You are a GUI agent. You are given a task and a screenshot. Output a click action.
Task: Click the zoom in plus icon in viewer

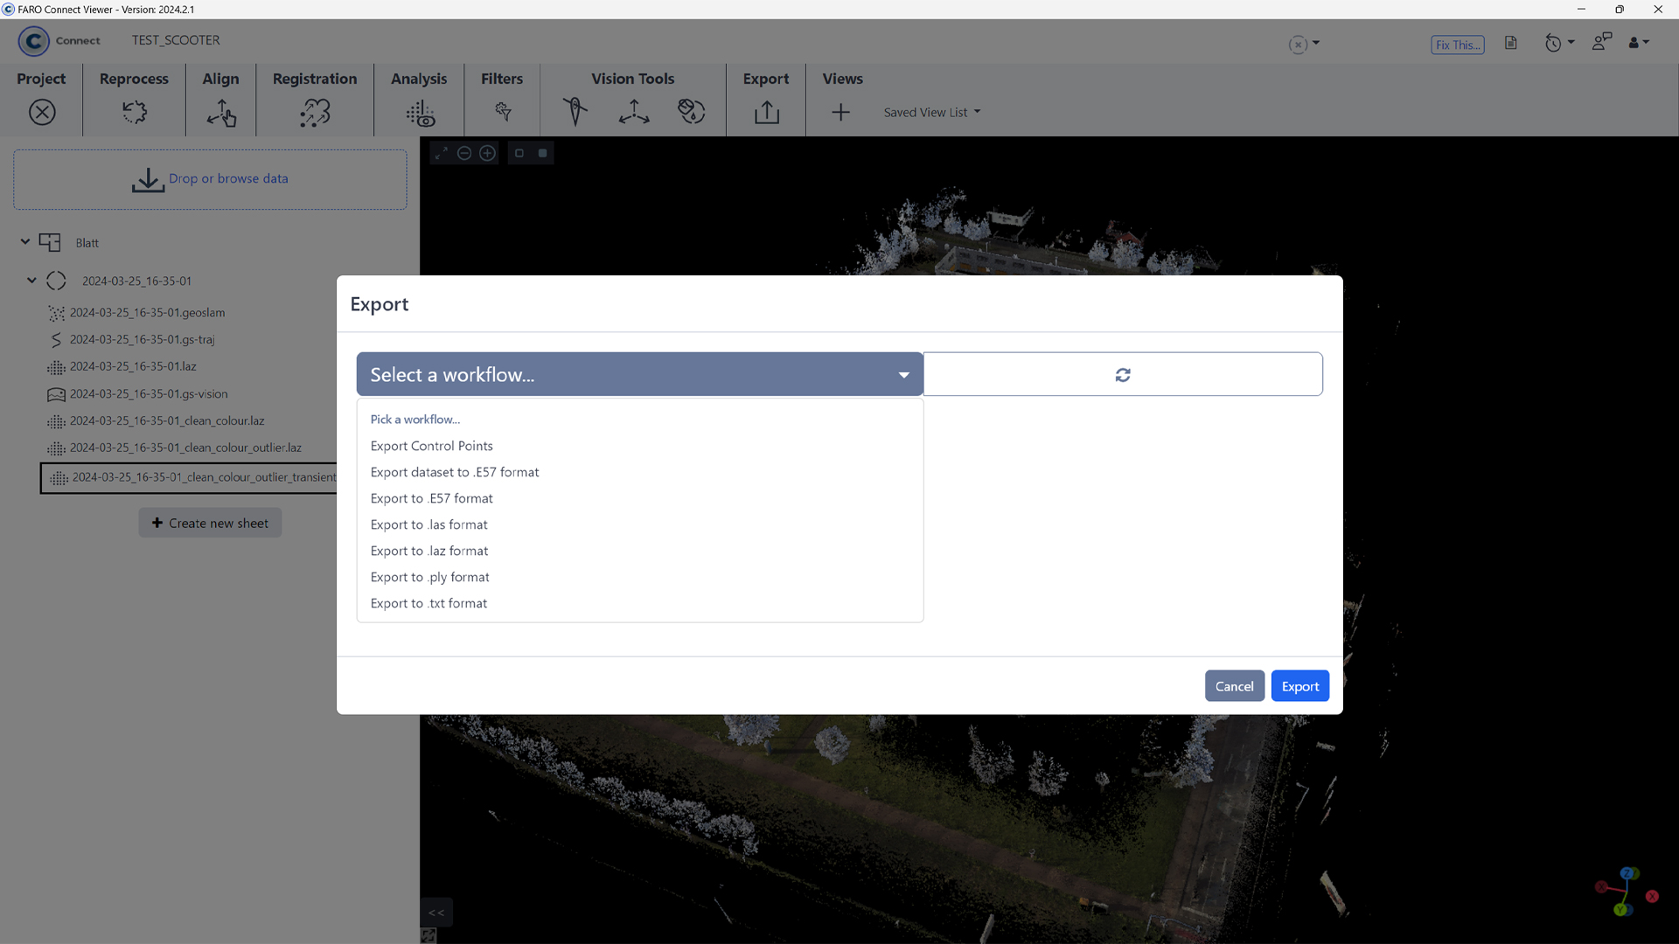click(x=488, y=153)
